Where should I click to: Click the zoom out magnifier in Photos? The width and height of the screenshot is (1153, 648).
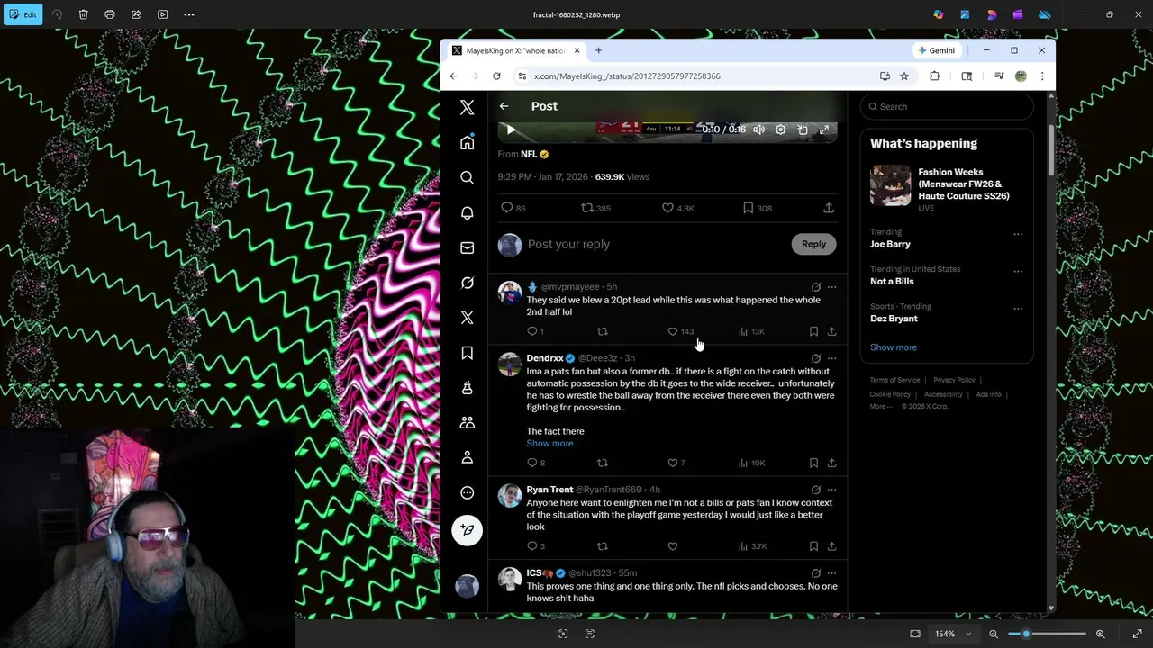tap(994, 634)
